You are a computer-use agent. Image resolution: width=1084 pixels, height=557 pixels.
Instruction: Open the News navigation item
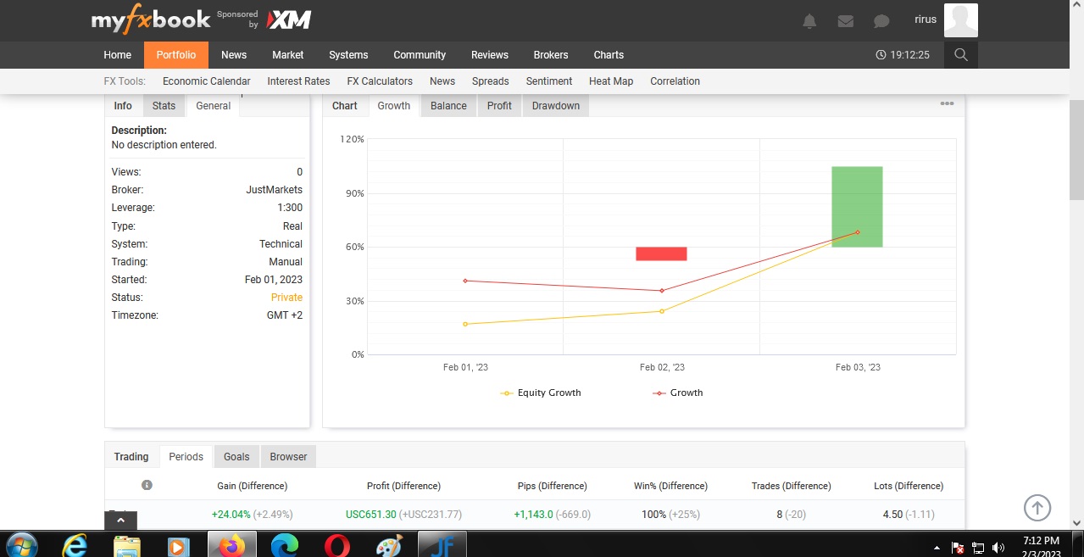(x=234, y=55)
